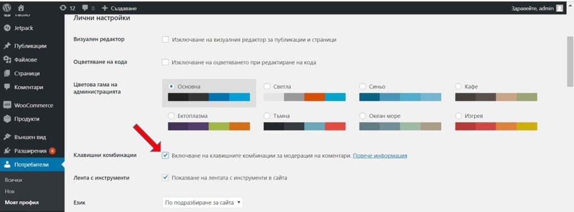Click the Кафе scheme color palette
Screen dimensions: 574x212
tap(497, 97)
